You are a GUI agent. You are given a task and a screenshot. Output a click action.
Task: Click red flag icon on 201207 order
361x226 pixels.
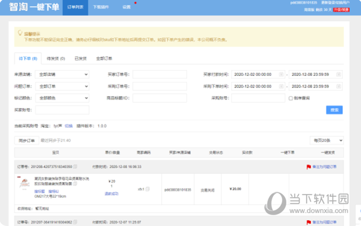(x=309, y=222)
